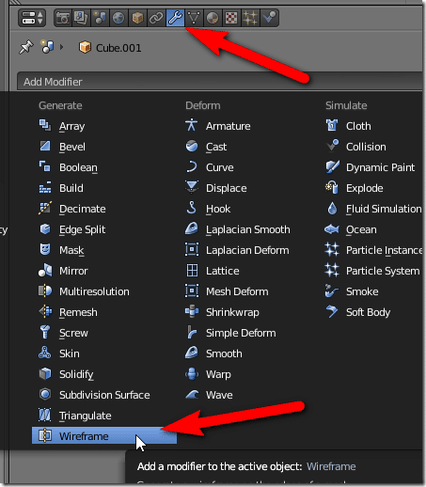Open the Constraints chain-link tab
This screenshot has width=426, height=487.
tap(156, 18)
